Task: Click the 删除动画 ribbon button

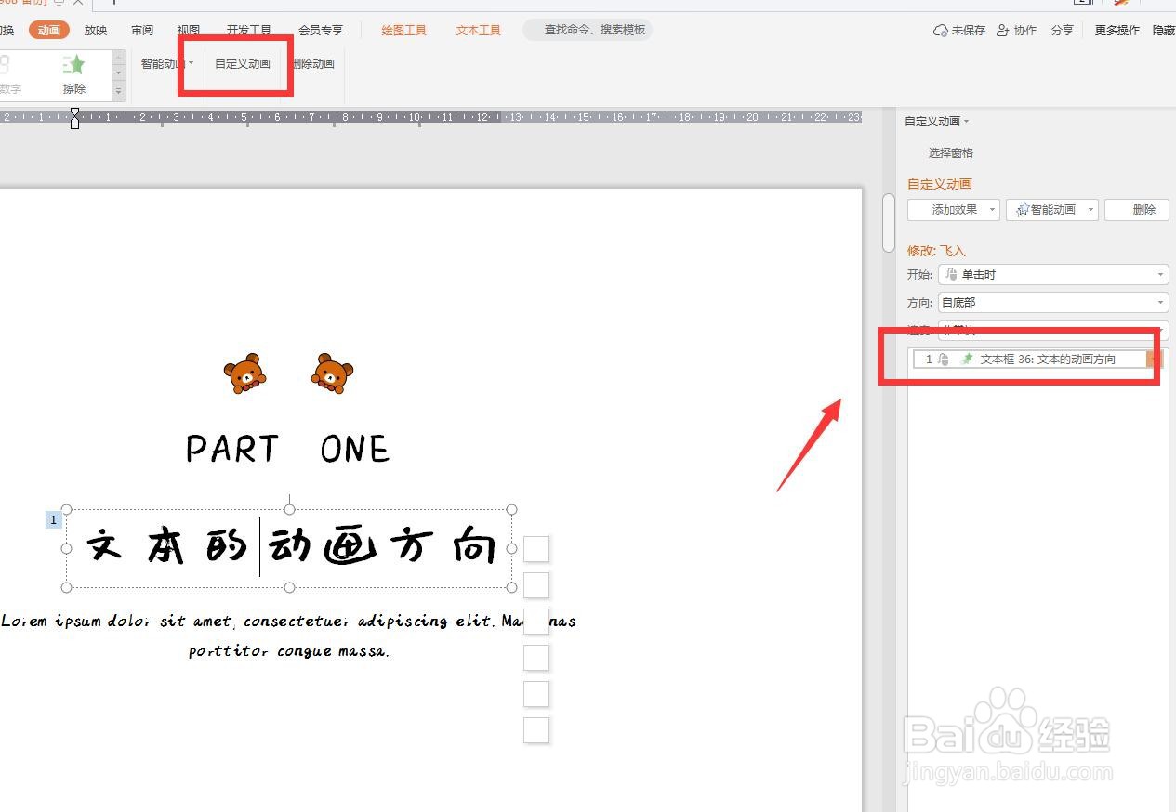Action: click(313, 64)
